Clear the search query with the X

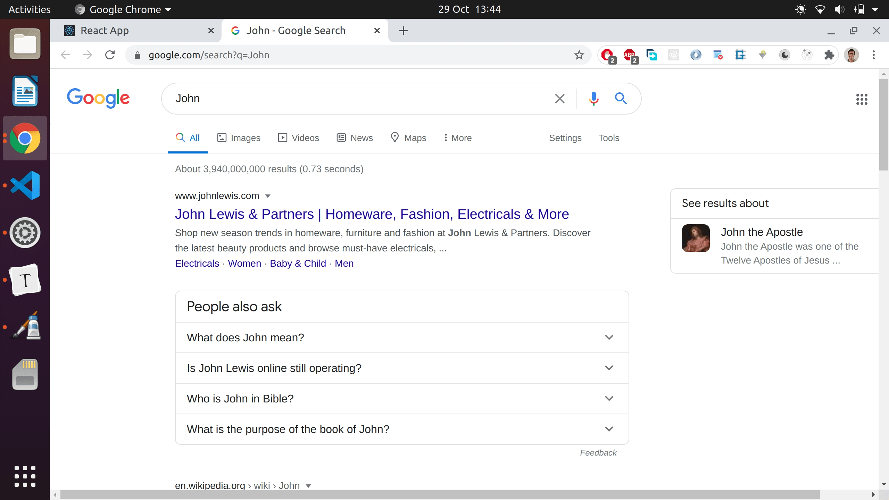[x=559, y=98]
